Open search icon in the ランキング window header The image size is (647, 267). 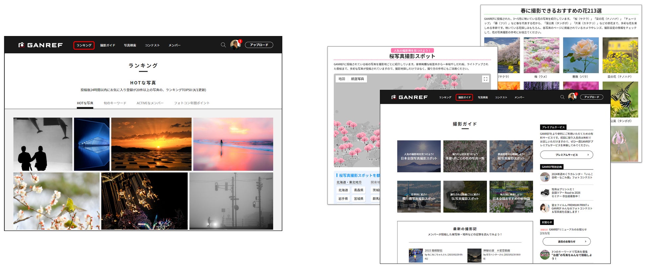point(223,45)
